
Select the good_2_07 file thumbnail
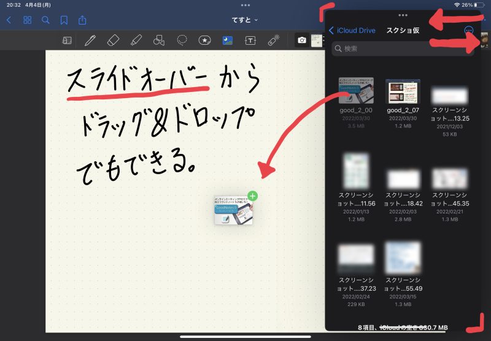click(402, 91)
